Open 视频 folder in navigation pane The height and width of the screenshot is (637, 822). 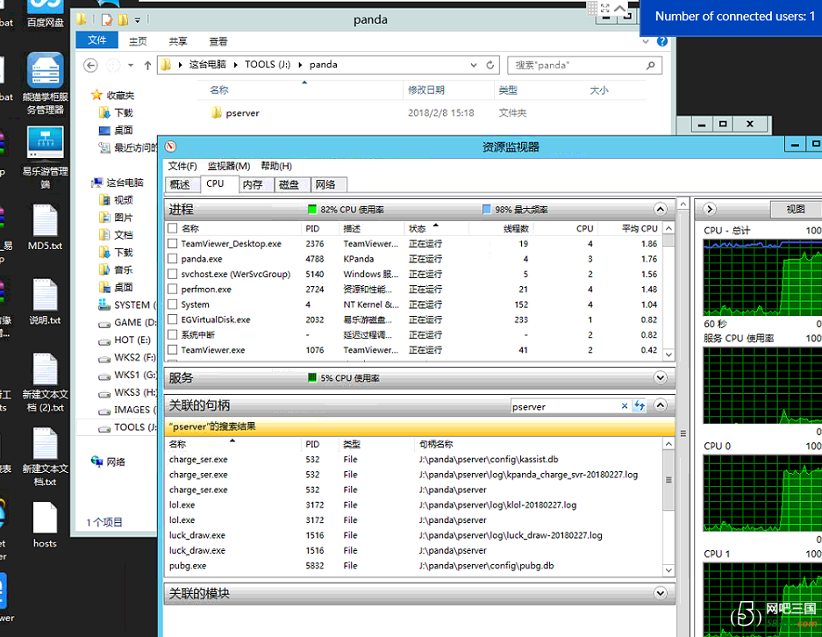coord(116,200)
